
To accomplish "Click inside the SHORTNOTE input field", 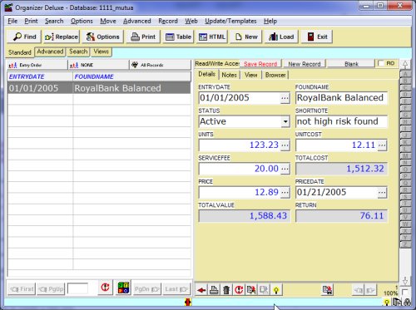I will pyautogui.click(x=341, y=121).
